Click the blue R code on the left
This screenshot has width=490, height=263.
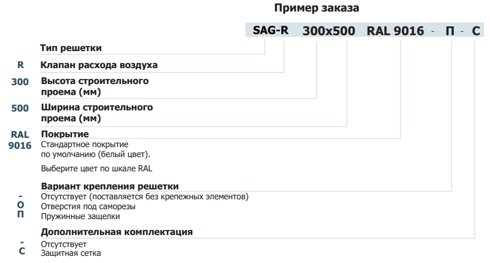pyautogui.click(x=20, y=65)
